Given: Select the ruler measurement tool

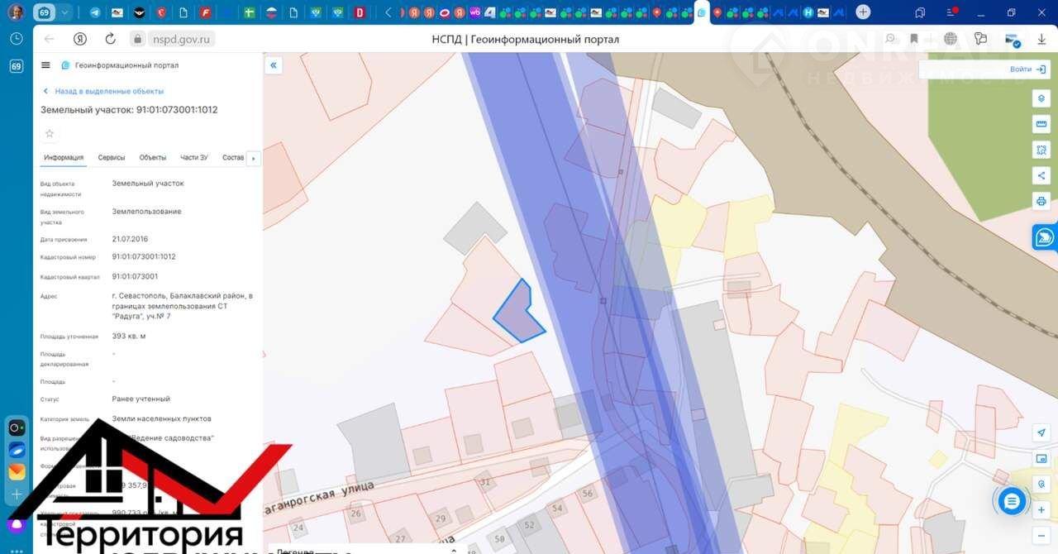Looking at the screenshot, I should (x=1041, y=124).
